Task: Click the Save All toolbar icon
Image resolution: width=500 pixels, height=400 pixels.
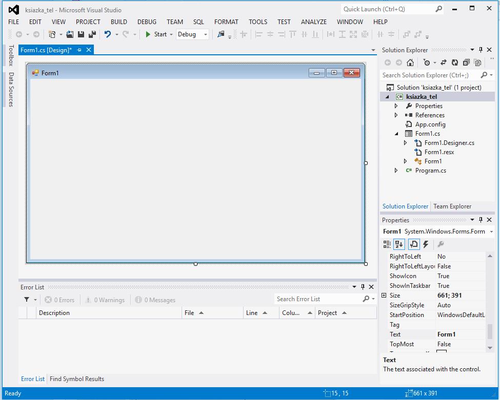Action: (x=92, y=34)
